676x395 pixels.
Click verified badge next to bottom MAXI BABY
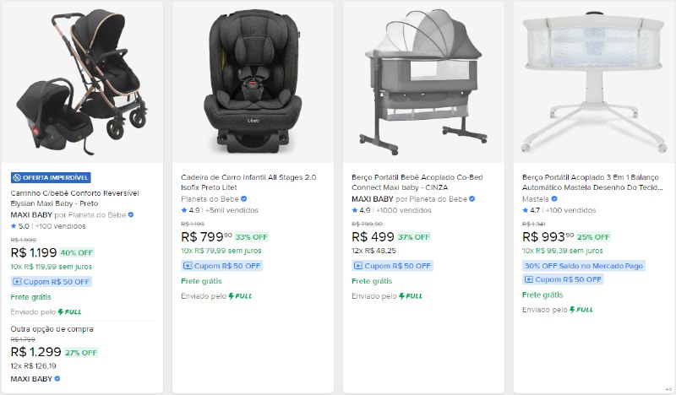(x=57, y=379)
